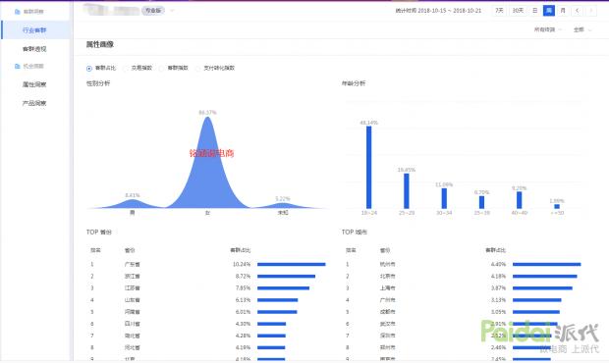Image resolution: width=609 pixels, height=363 pixels.
Task: Go to previous period with left chevron
Action: (578, 11)
